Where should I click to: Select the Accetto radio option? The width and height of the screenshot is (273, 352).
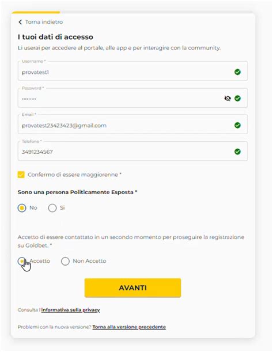tap(22, 261)
